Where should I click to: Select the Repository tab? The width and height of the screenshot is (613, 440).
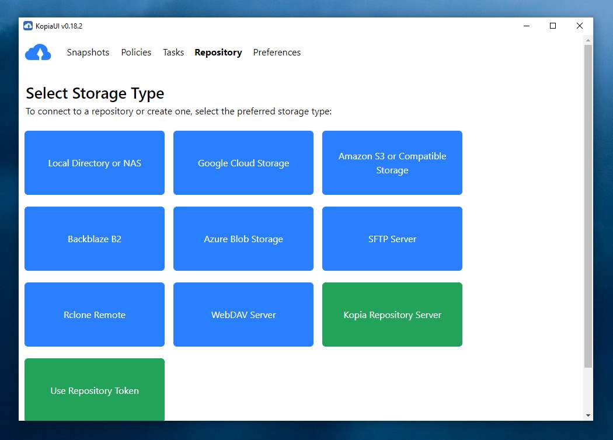click(x=218, y=53)
